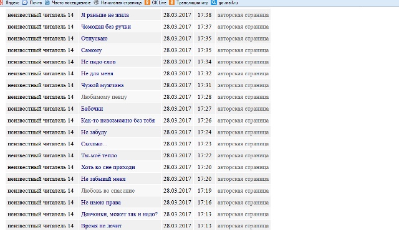
Task: Open poem link Чемодан без ручки
Action: click(106, 27)
